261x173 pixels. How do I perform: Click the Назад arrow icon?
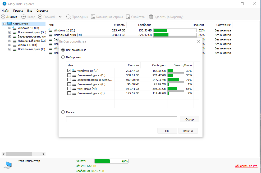[24, 17]
